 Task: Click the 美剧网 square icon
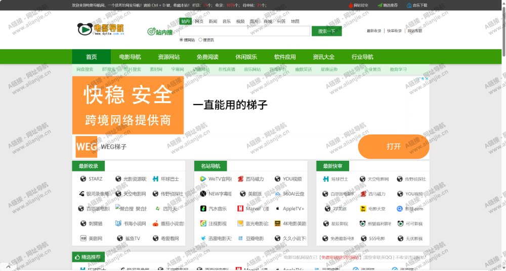tap(83, 238)
